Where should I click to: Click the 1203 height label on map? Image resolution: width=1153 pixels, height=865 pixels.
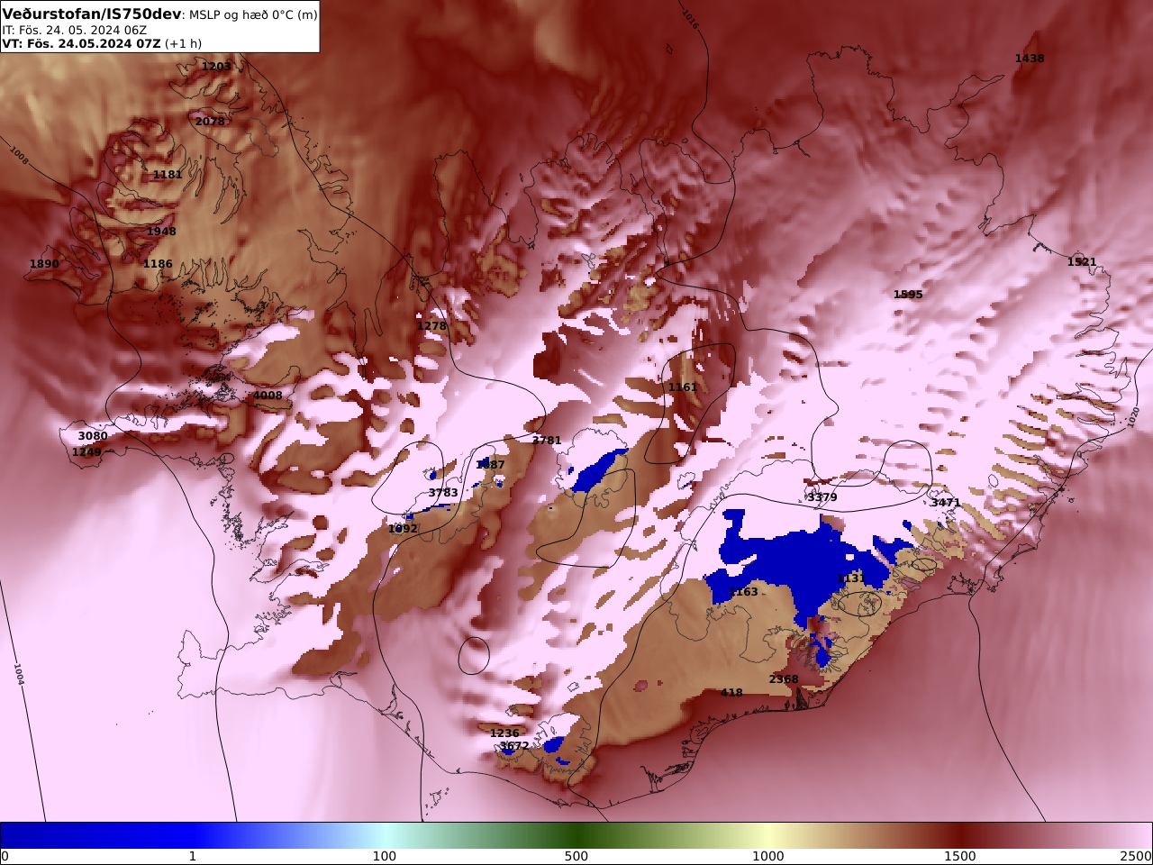[x=216, y=67]
